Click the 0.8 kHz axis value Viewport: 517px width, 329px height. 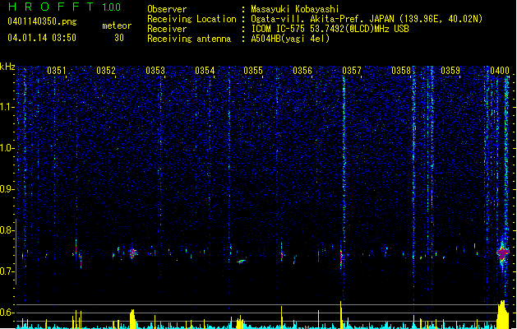coord(7,230)
